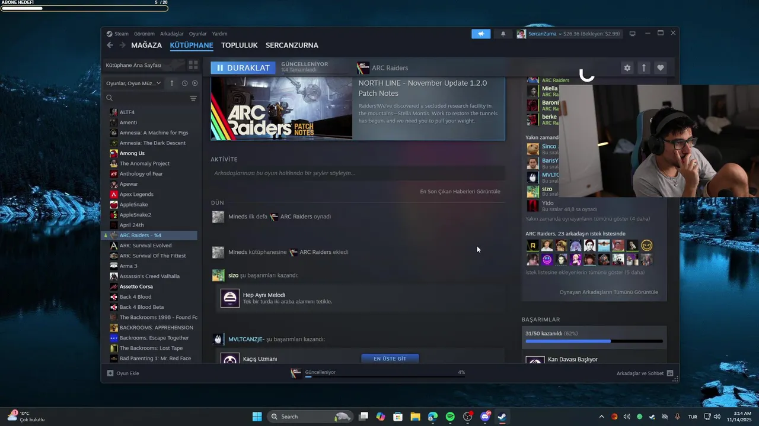Open Oynayan Arkadaşların Tümünü Görüntüle link
The height and width of the screenshot is (426, 759).
(608, 292)
